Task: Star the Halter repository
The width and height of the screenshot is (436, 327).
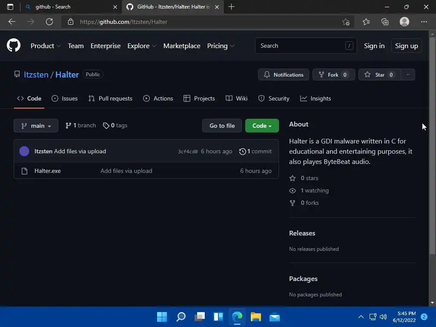Action: (379, 75)
